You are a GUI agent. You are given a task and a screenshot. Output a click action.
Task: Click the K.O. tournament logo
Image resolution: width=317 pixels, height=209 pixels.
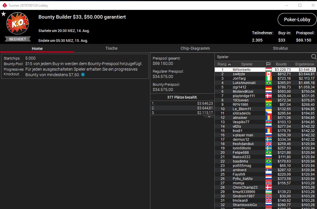coord(17,24)
